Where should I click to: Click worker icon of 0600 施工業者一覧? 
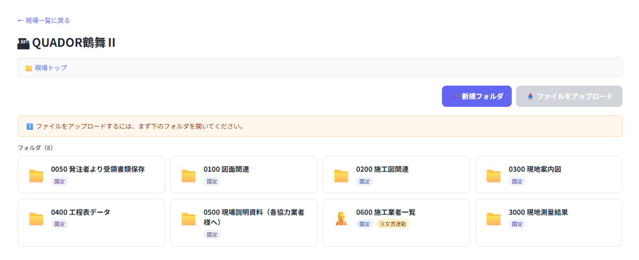pos(341,219)
